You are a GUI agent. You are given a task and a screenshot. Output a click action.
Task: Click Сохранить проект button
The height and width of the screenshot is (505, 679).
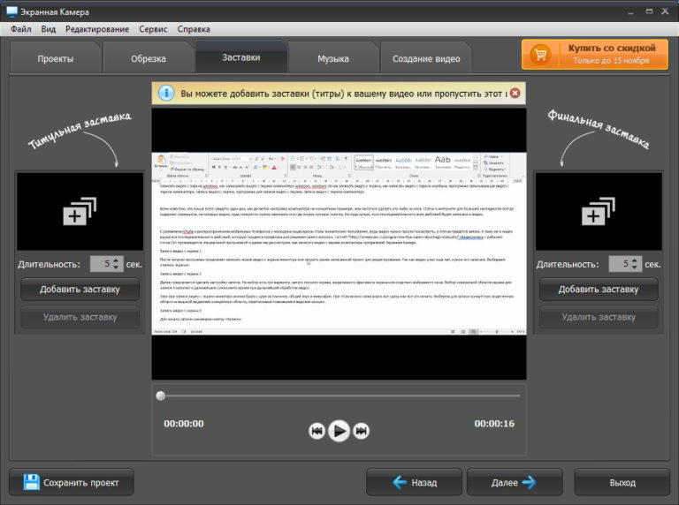pyautogui.click(x=72, y=483)
